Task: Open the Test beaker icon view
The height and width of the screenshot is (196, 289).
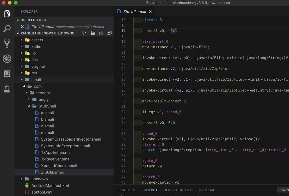Action: coord(7,89)
